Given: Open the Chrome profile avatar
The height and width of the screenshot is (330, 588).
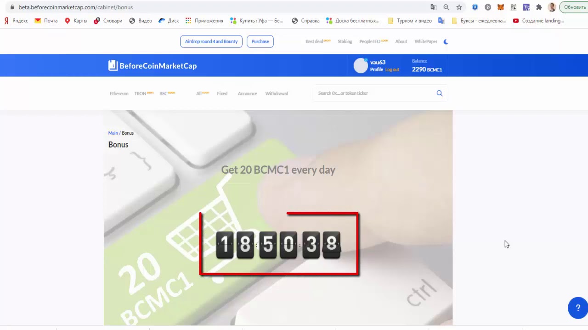Looking at the screenshot, I should point(552,7).
